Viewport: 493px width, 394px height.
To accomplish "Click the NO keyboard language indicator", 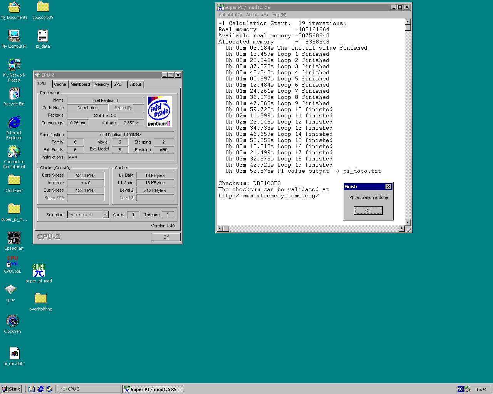I will tap(460, 389).
